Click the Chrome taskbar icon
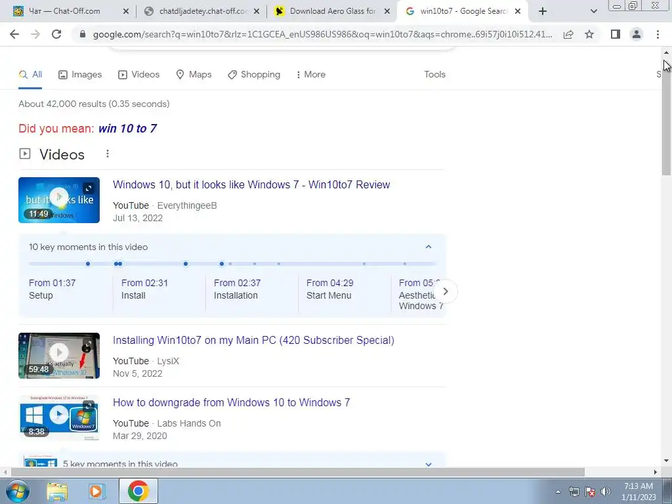This screenshot has width=672, height=504. pyautogui.click(x=138, y=491)
